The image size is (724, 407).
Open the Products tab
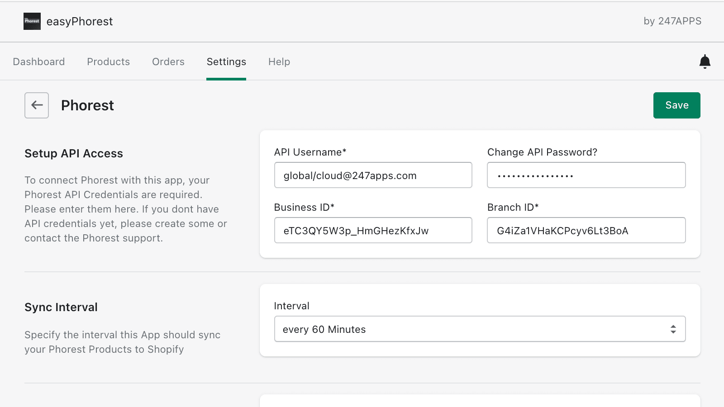click(x=108, y=62)
